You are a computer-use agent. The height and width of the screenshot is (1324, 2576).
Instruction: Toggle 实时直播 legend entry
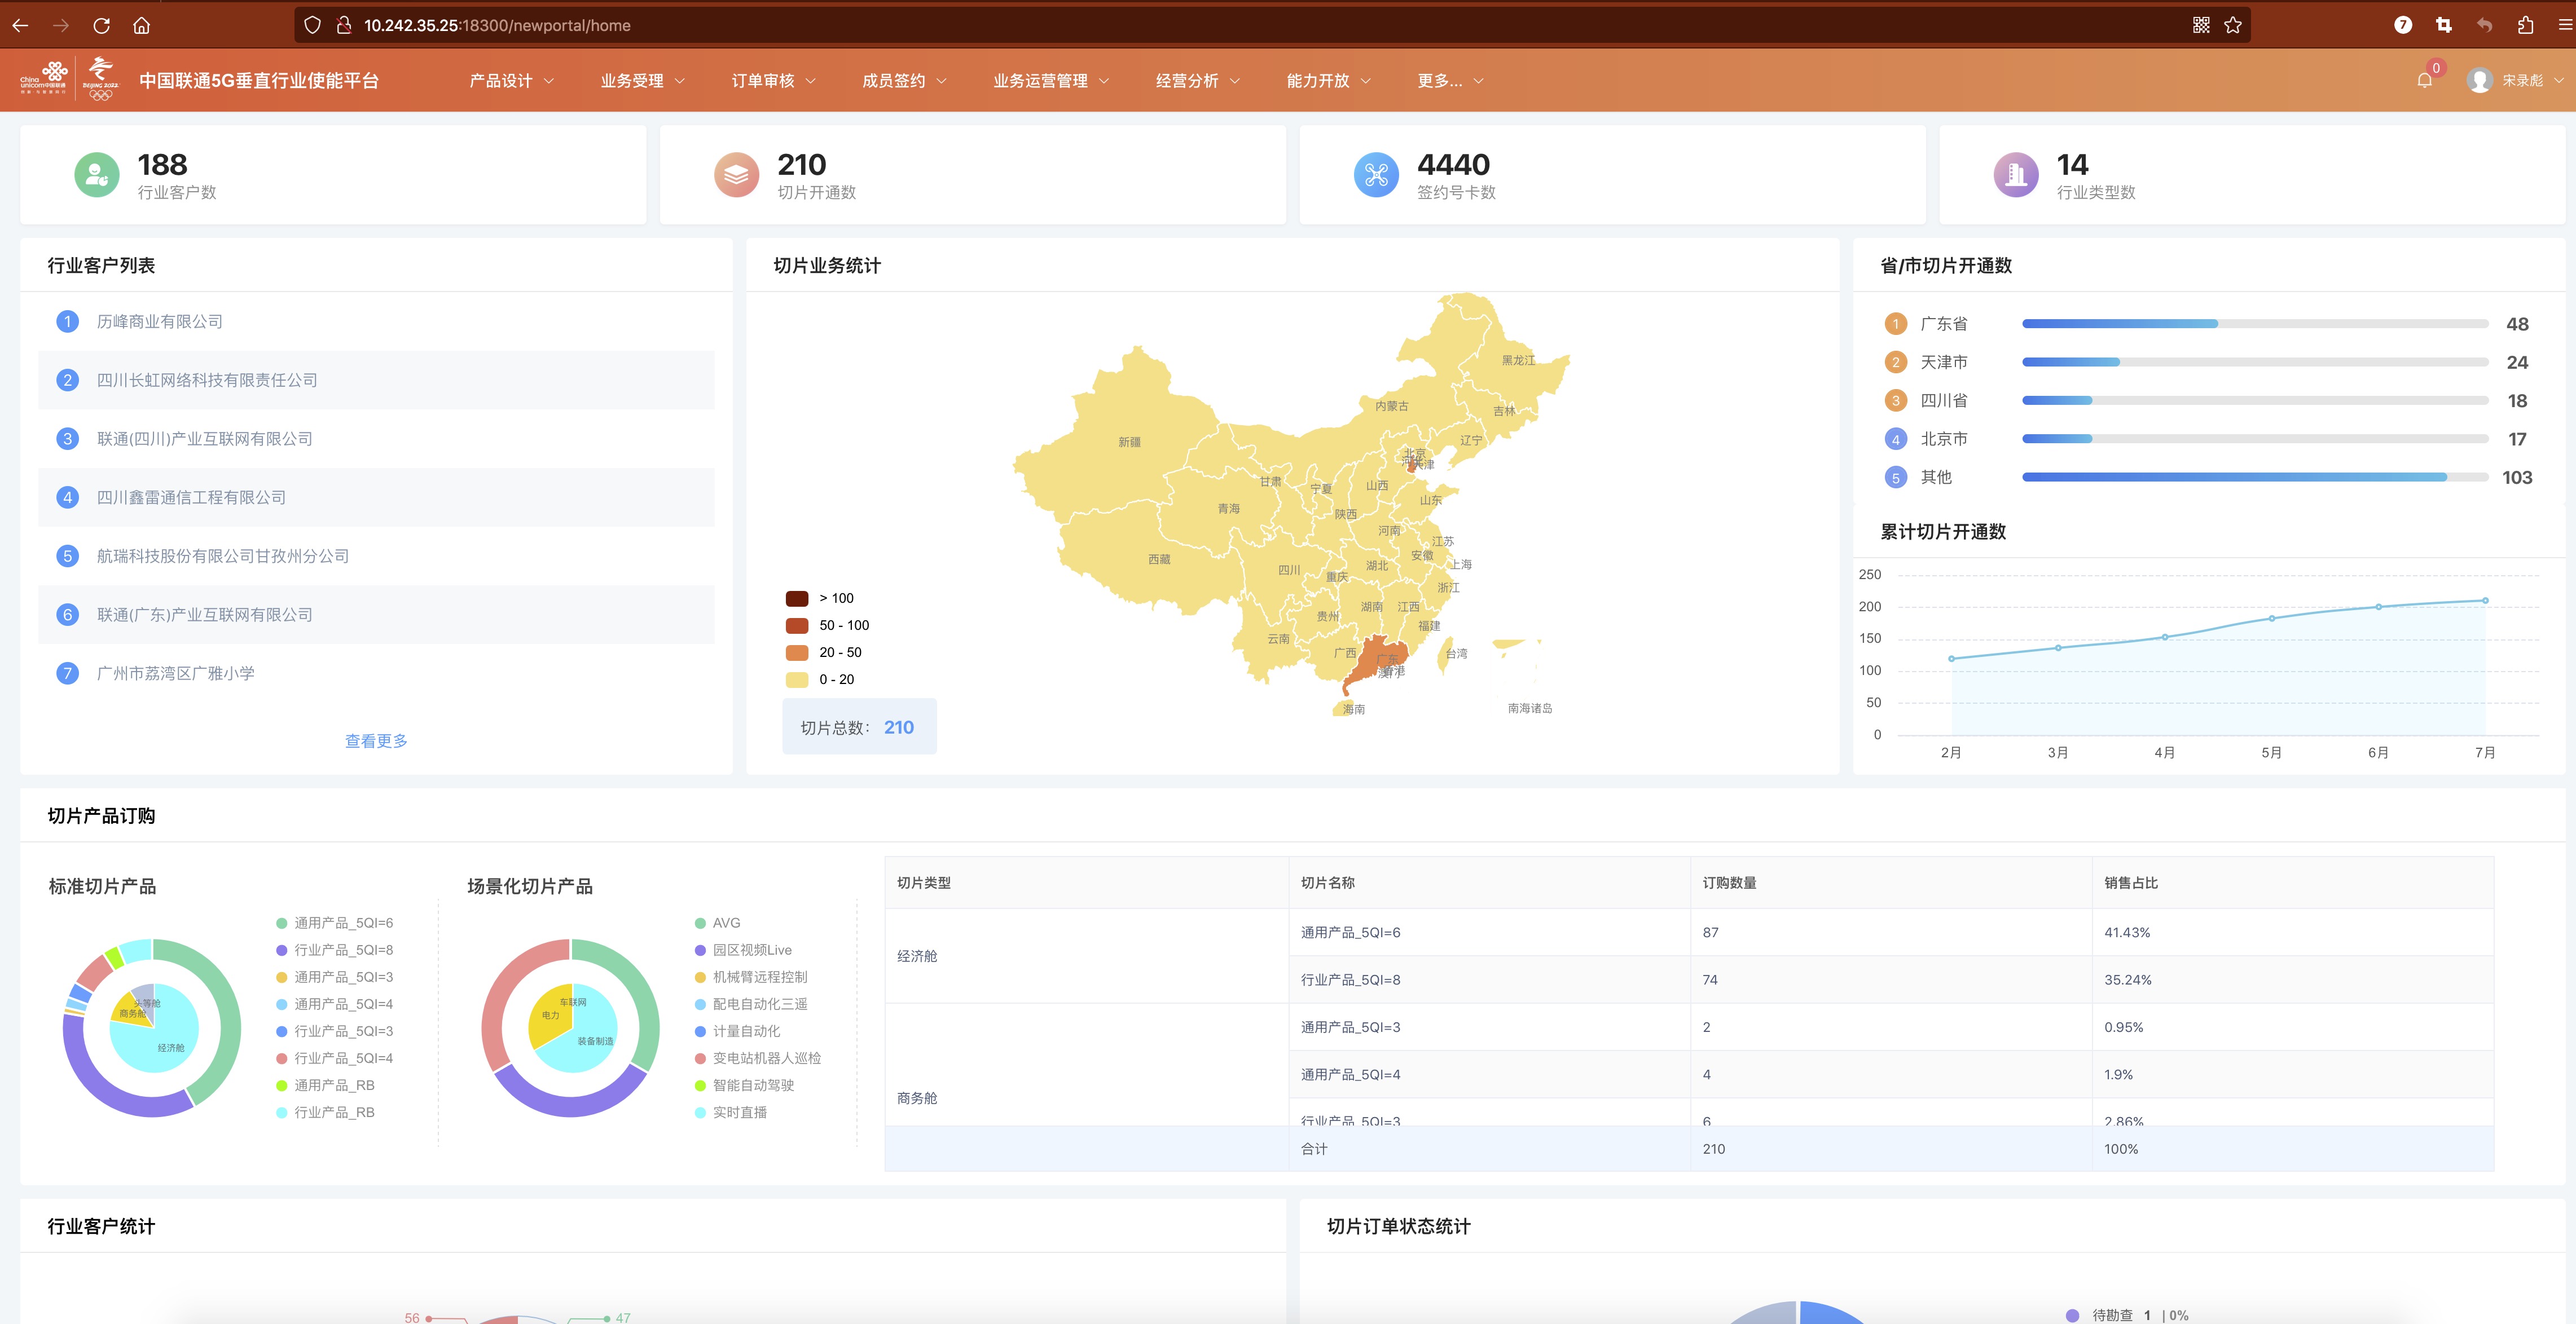coord(731,1112)
